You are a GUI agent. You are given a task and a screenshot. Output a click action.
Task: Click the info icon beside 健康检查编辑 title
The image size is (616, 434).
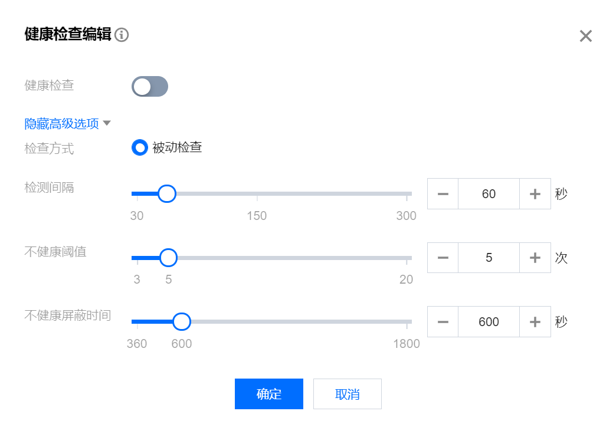122,35
